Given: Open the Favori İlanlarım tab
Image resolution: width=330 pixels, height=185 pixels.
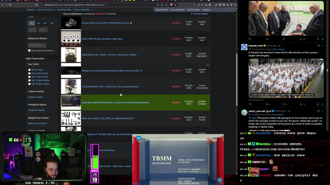Looking at the screenshot, I should pyautogui.click(x=162, y=10).
